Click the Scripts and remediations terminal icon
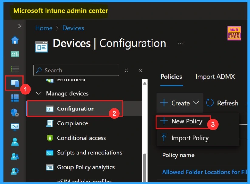Image resolution: width=250 pixels, height=184 pixels. [x=50, y=153]
